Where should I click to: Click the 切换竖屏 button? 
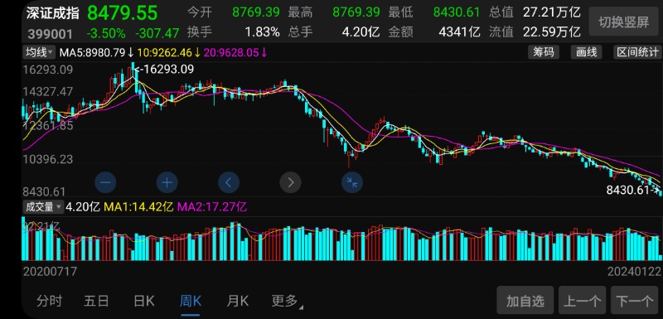pyautogui.click(x=624, y=22)
